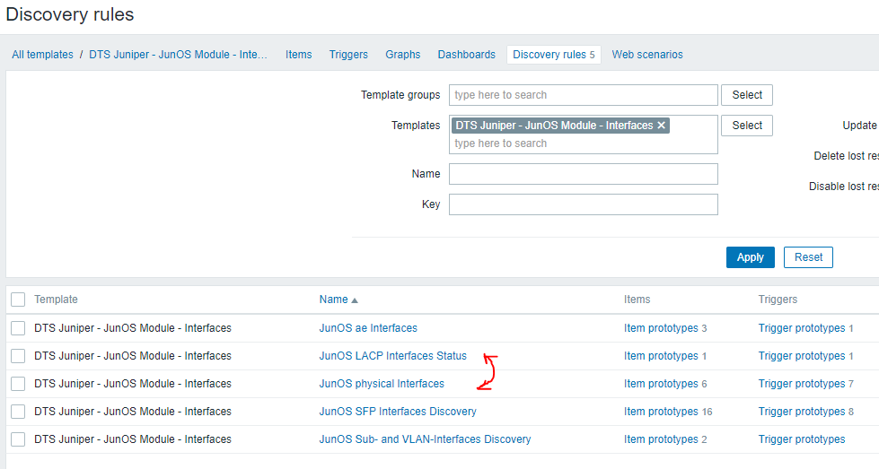Click Select next to Template groups

click(x=747, y=95)
